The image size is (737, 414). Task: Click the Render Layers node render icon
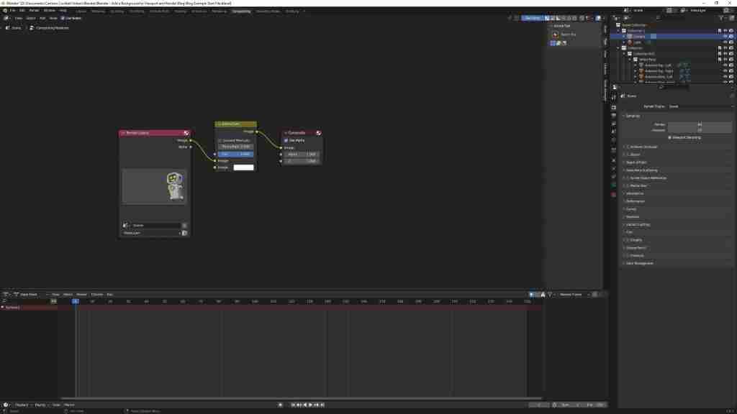[186, 133]
